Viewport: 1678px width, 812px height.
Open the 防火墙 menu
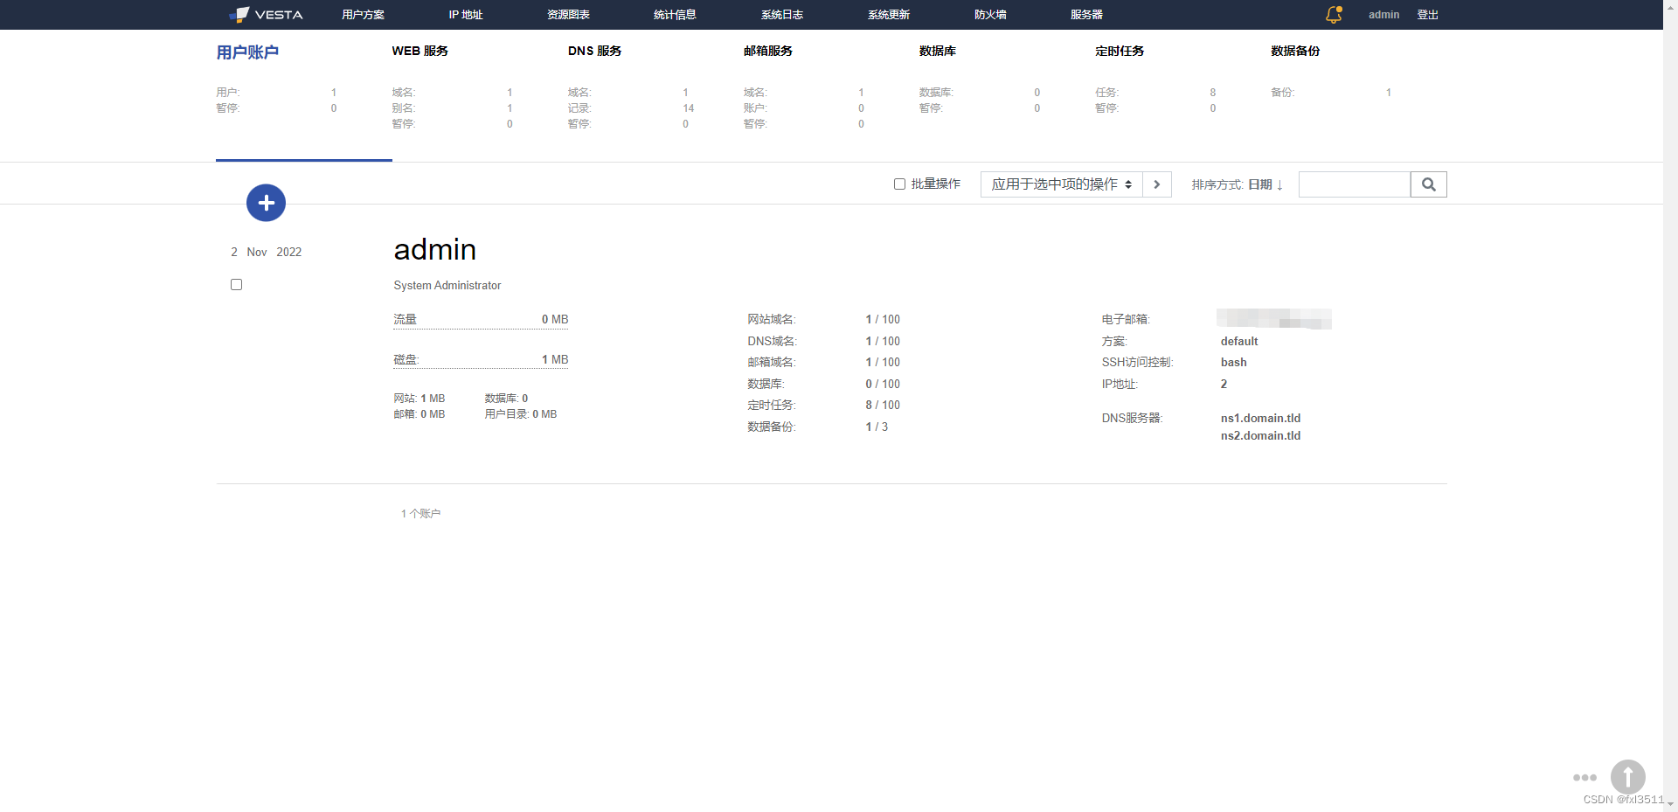point(990,15)
